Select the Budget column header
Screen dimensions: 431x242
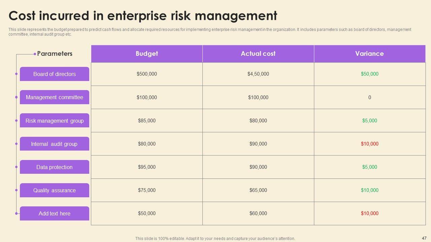(147, 53)
